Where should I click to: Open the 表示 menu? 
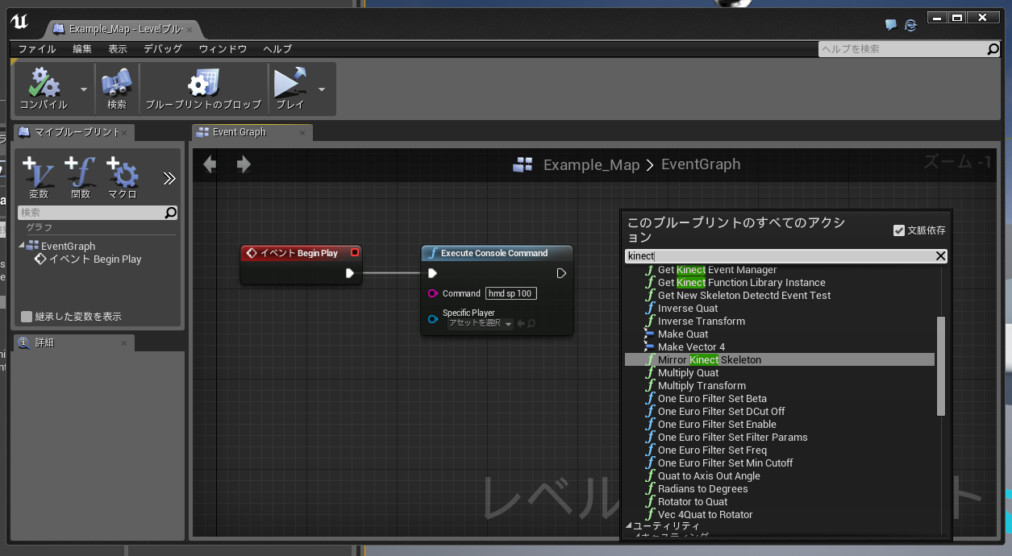[118, 49]
